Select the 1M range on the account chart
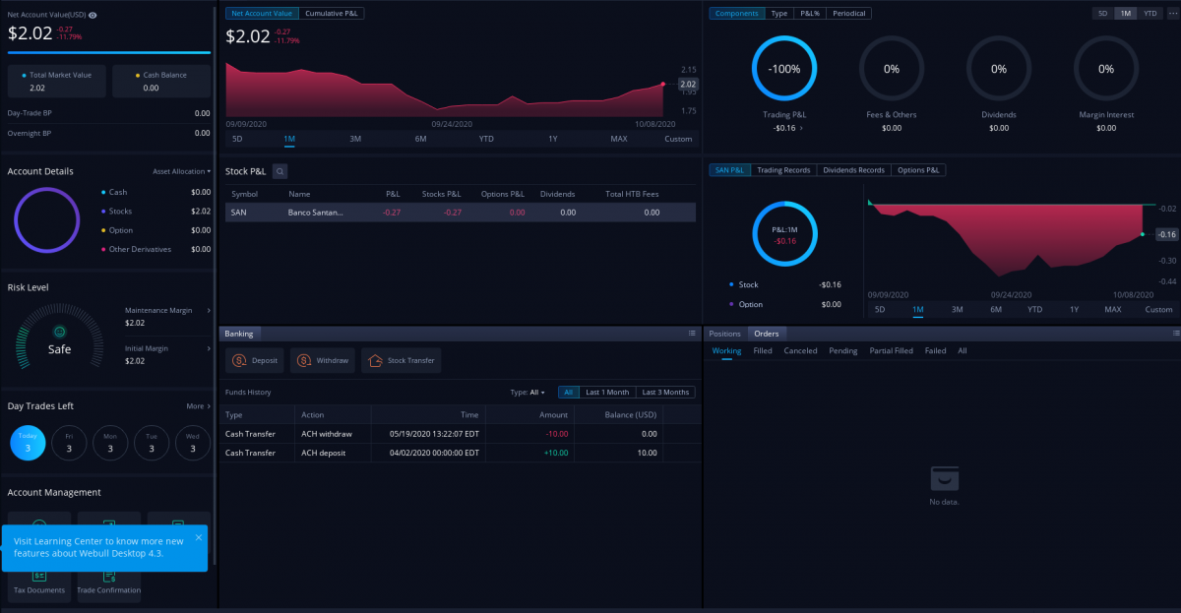The width and height of the screenshot is (1181, 613). [288, 139]
